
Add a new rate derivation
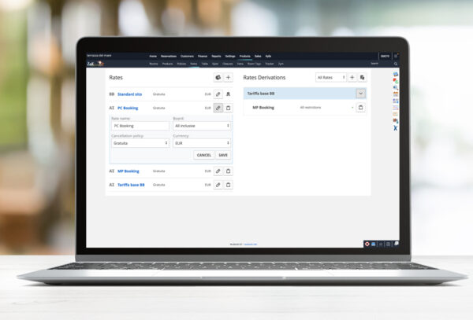click(x=352, y=78)
